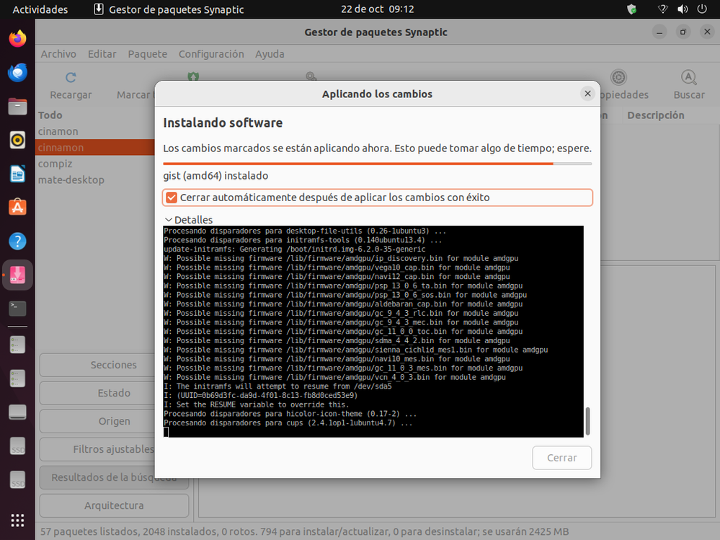Open the Archivo menu
Screen dimensions: 720x540
(x=58, y=54)
